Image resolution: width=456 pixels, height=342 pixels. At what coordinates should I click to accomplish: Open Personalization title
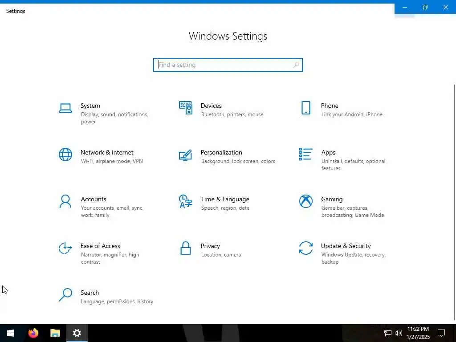tap(221, 152)
